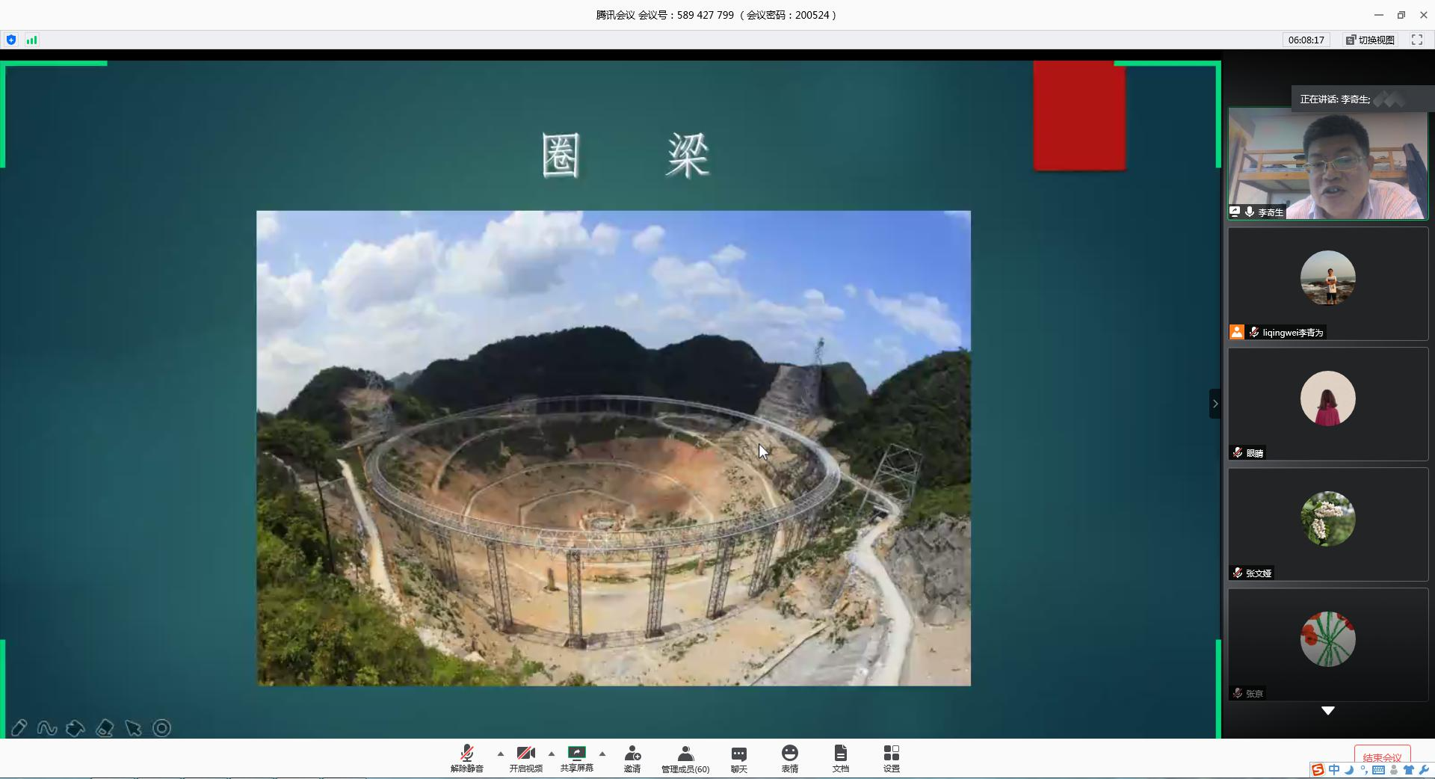Open the emoji reactions (表情) menu

pos(789,757)
